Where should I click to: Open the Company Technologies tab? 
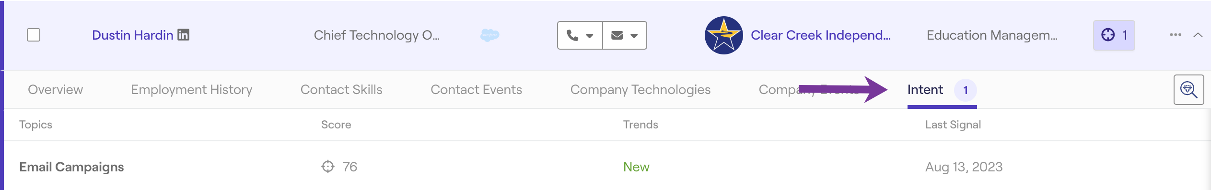pos(640,90)
